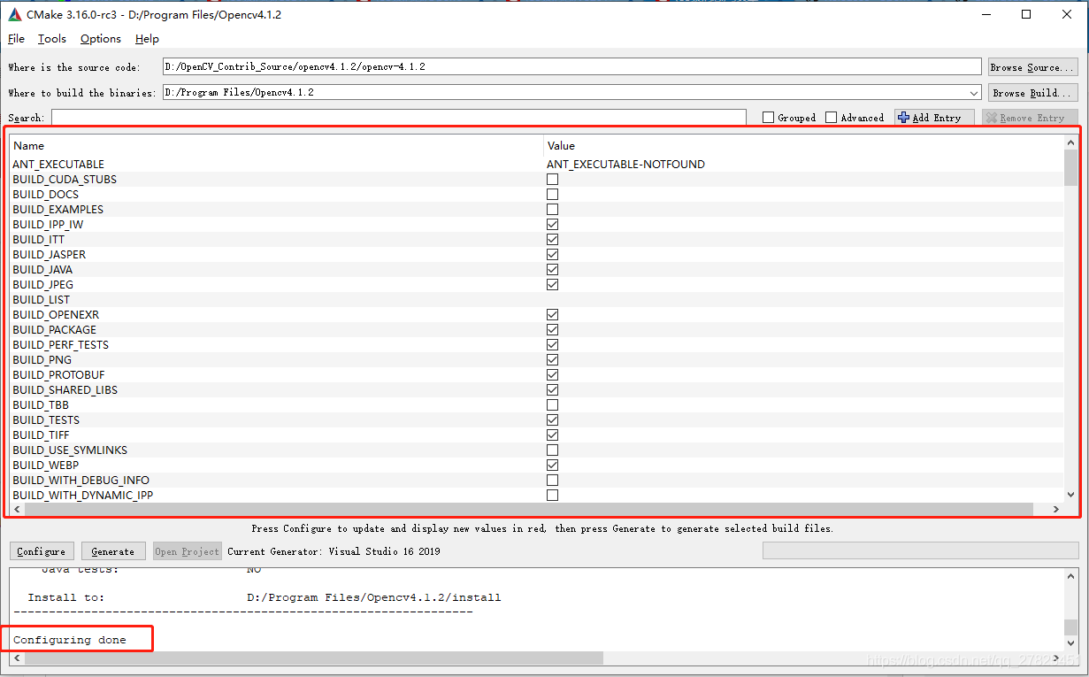Click the cache list horizontal scrollbar

[528, 510]
